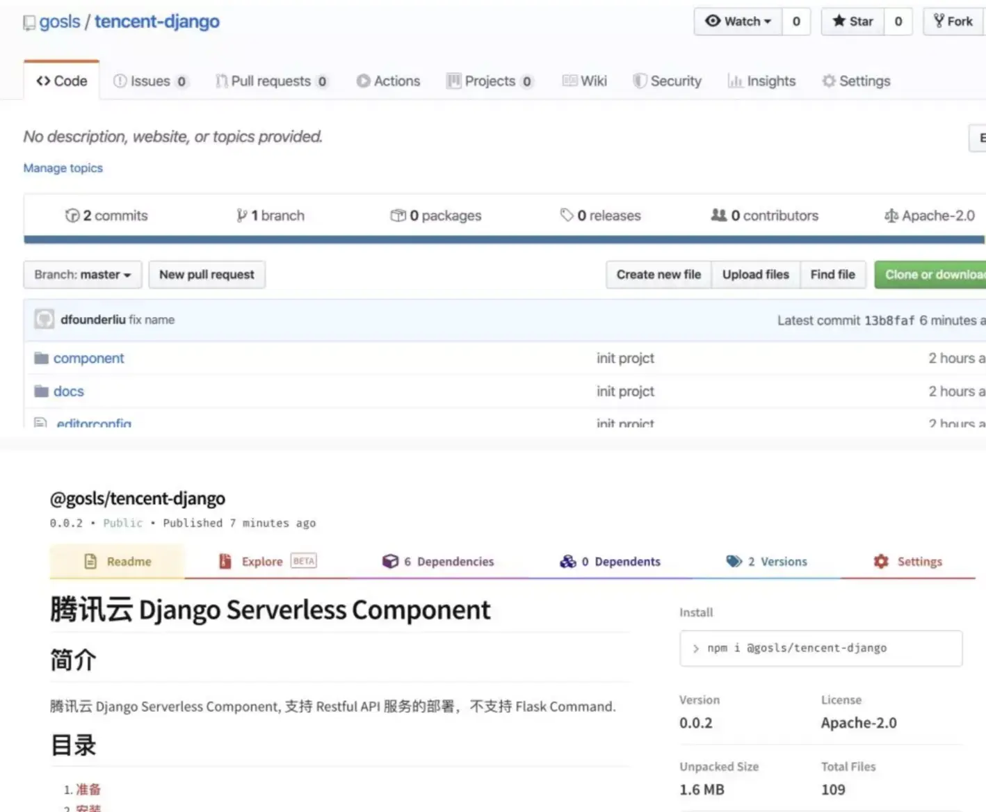This screenshot has height=812, width=986.
Task: Open the 6 Dependencies tab on npm
Action: (438, 561)
